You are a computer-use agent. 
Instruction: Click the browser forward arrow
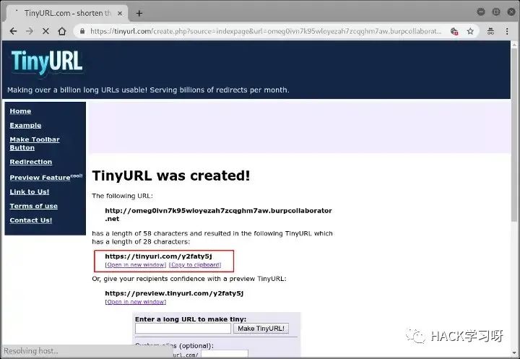tap(29, 31)
